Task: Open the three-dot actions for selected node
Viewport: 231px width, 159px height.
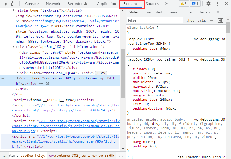Action: [3, 78]
